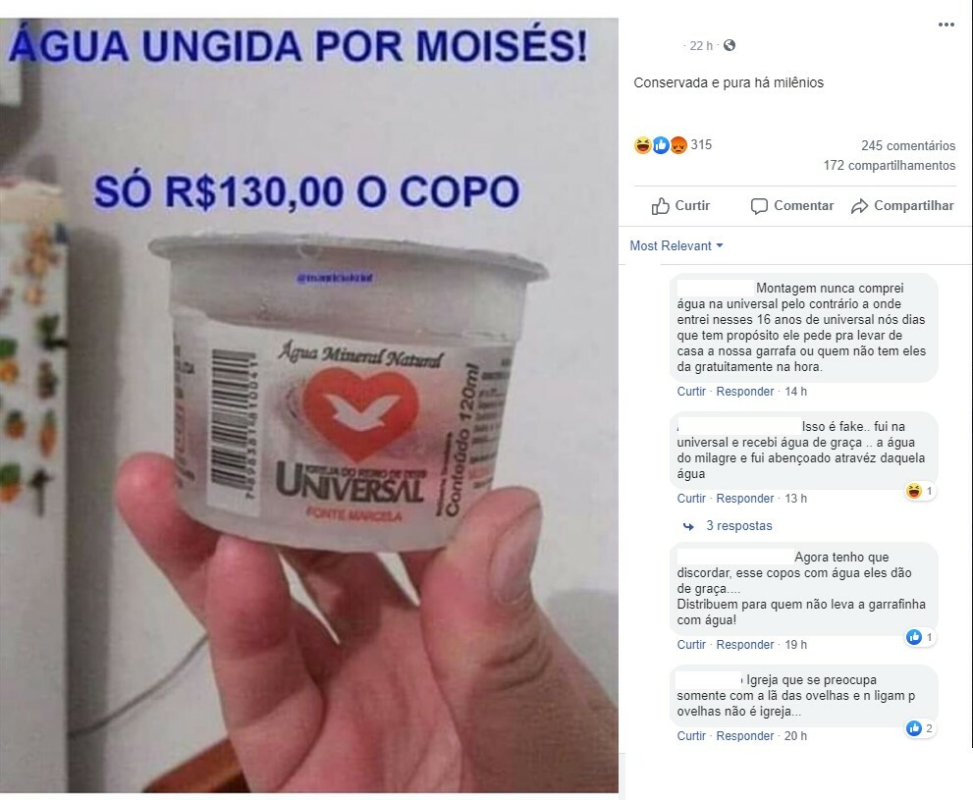Click the Comentar speech bubble icon

click(x=759, y=206)
